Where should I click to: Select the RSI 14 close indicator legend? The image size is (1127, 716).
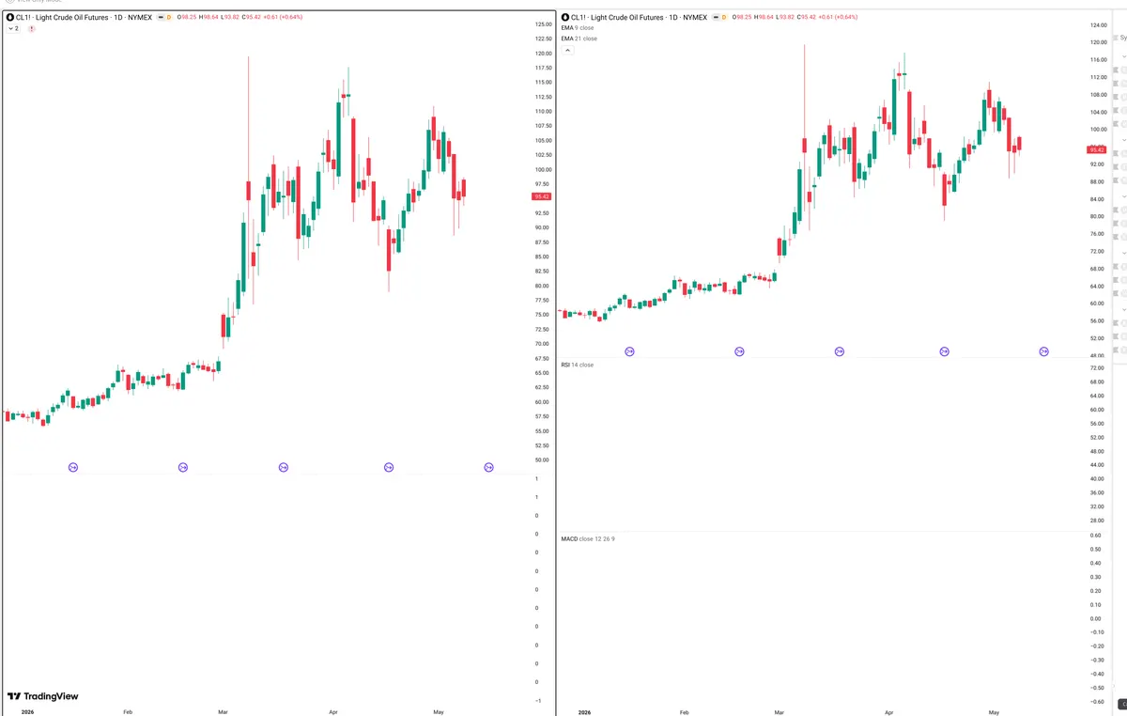pos(578,364)
